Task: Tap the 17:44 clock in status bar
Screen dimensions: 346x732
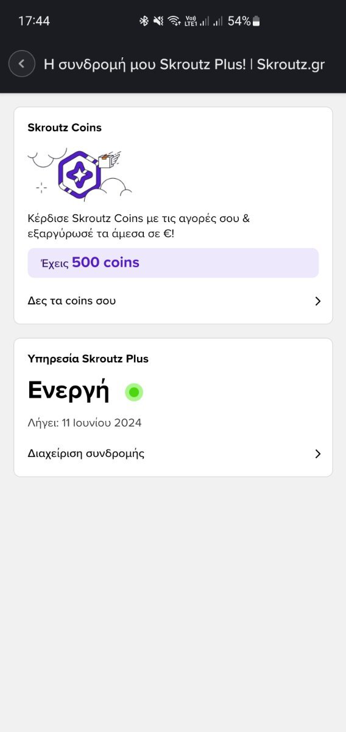Action: click(34, 21)
